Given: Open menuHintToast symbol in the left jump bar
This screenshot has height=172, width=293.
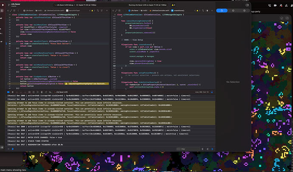Looking at the screenshot, I should (x=73, y=11).
